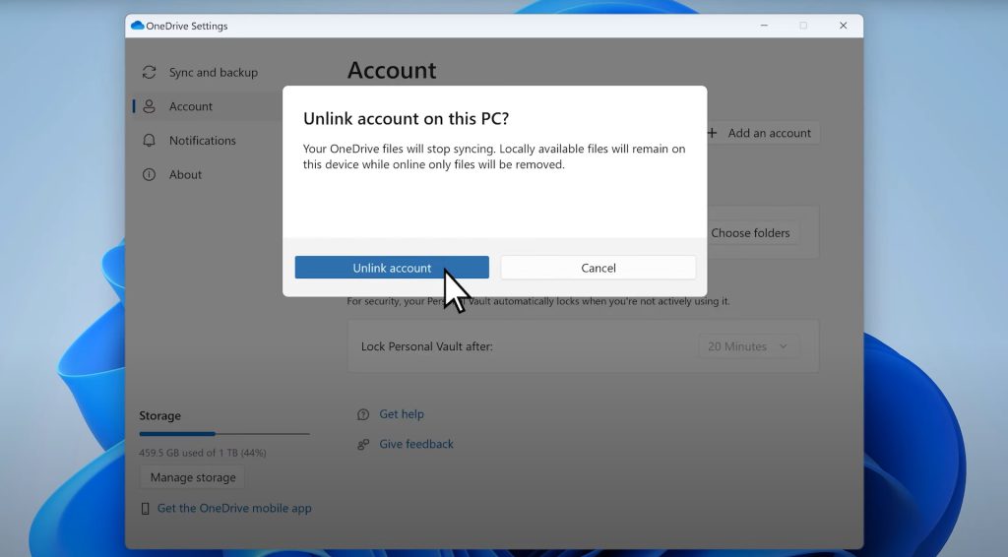
Task: Dismiss the dialog with Cancel
Action: pos(598,268)
